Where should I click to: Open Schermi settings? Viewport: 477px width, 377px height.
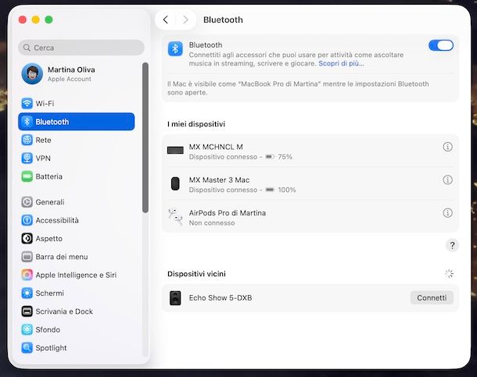pos(77,293)
